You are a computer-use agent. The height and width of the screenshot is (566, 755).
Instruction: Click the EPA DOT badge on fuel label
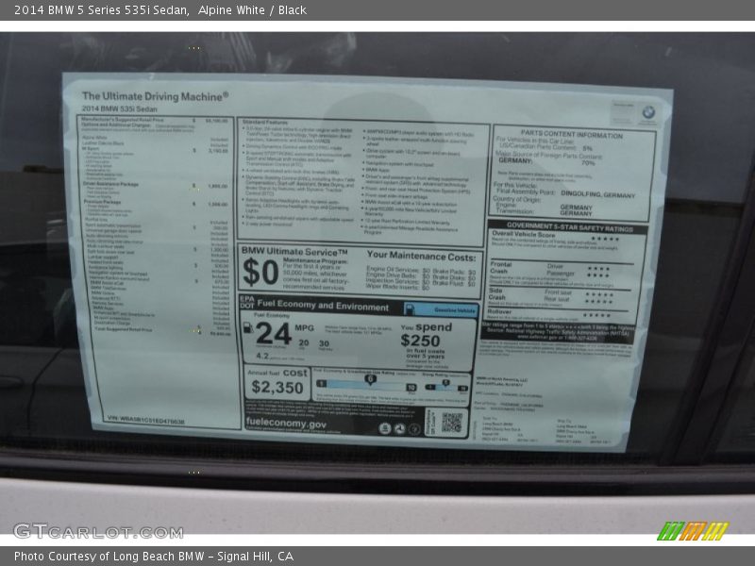(x=246, y=306)
